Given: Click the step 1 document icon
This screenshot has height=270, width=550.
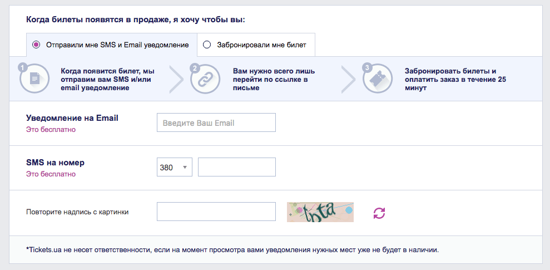Looking at the screenshot, I should [34, 79].
